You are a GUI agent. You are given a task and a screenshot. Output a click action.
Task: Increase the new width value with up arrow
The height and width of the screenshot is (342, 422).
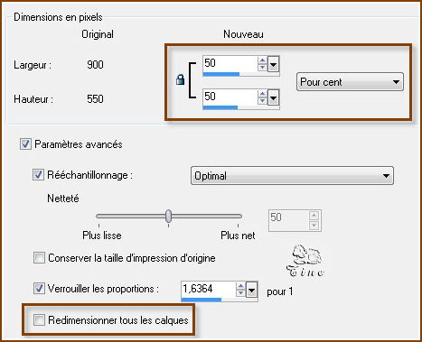pos(262,60)
